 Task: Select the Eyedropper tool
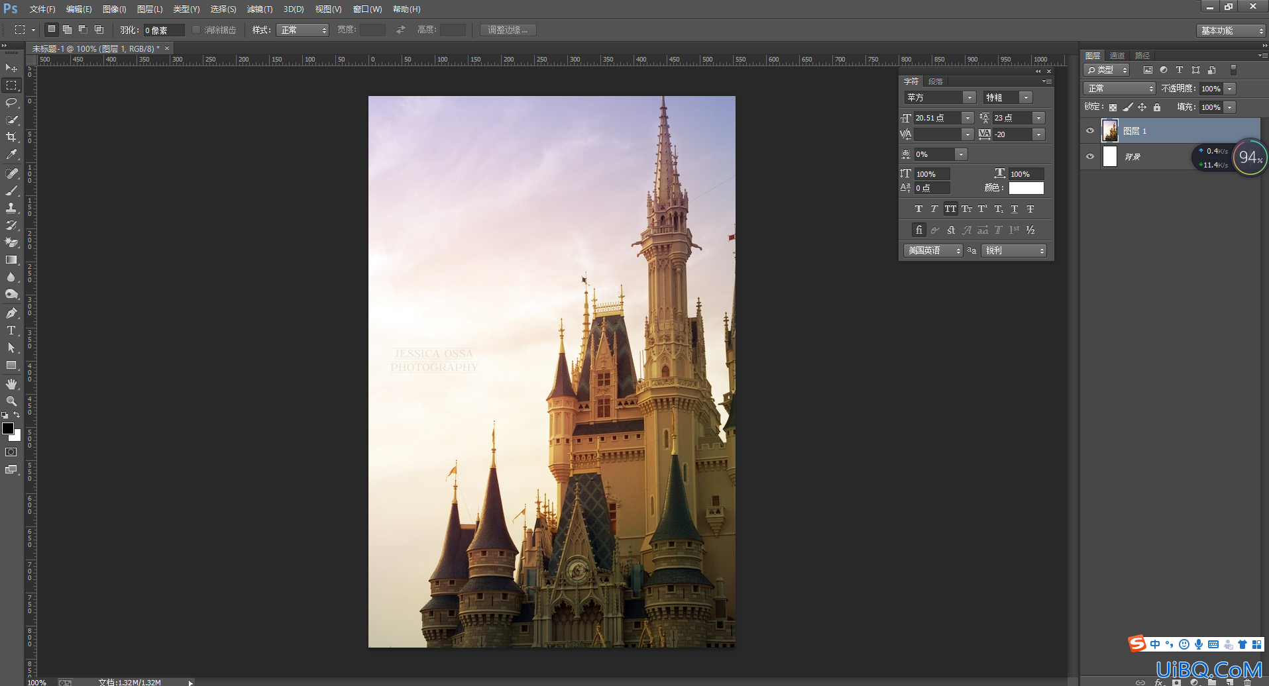pos(11,154)
